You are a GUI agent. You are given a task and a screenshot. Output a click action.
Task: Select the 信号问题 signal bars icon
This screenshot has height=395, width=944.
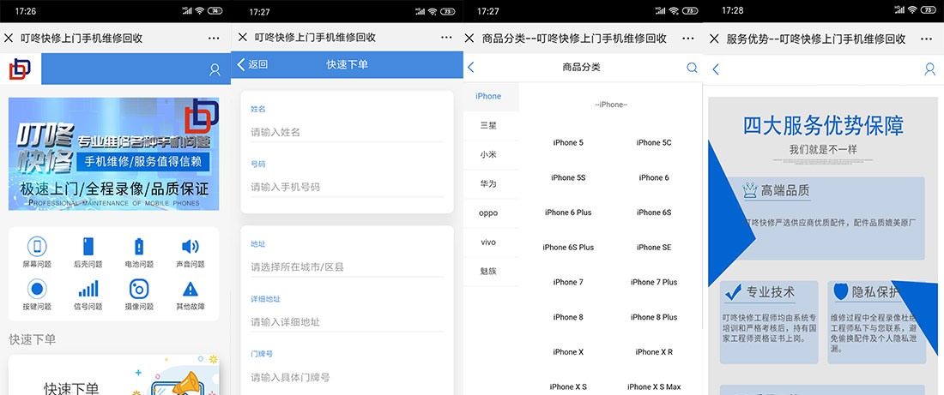[88, 289]
